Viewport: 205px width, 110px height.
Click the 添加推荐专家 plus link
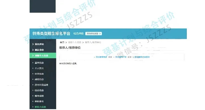pyautogui.click(x=101, y=57)
